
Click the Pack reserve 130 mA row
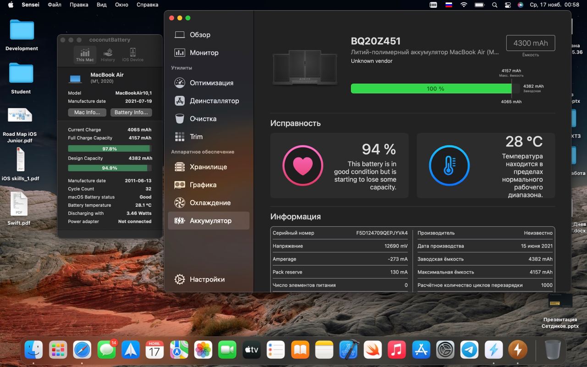point(340,272)
